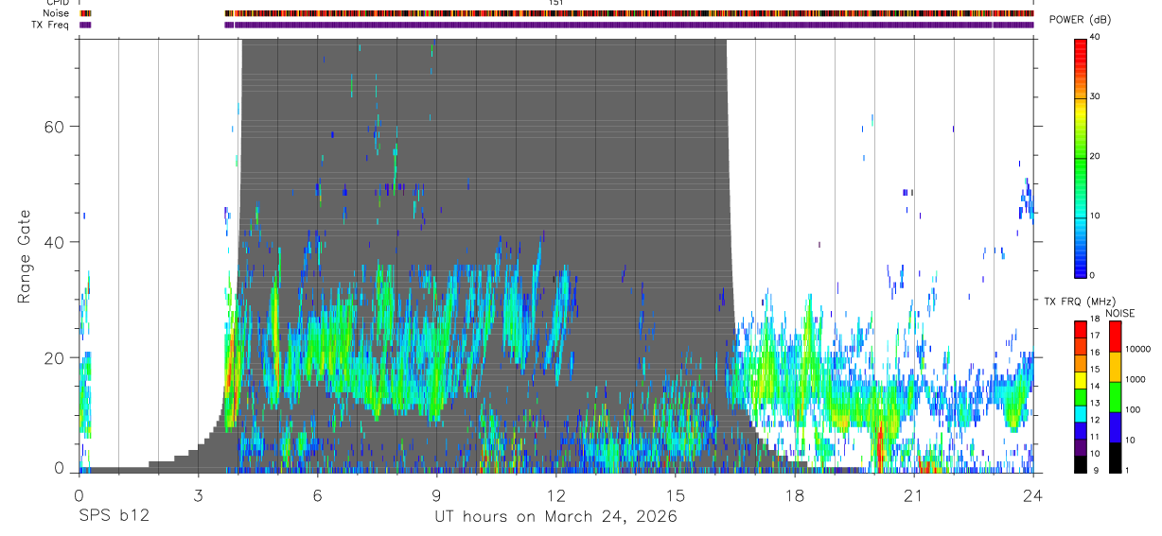
Task: Click the 3 tick on UT hours axis
Action: click(198, 494)
